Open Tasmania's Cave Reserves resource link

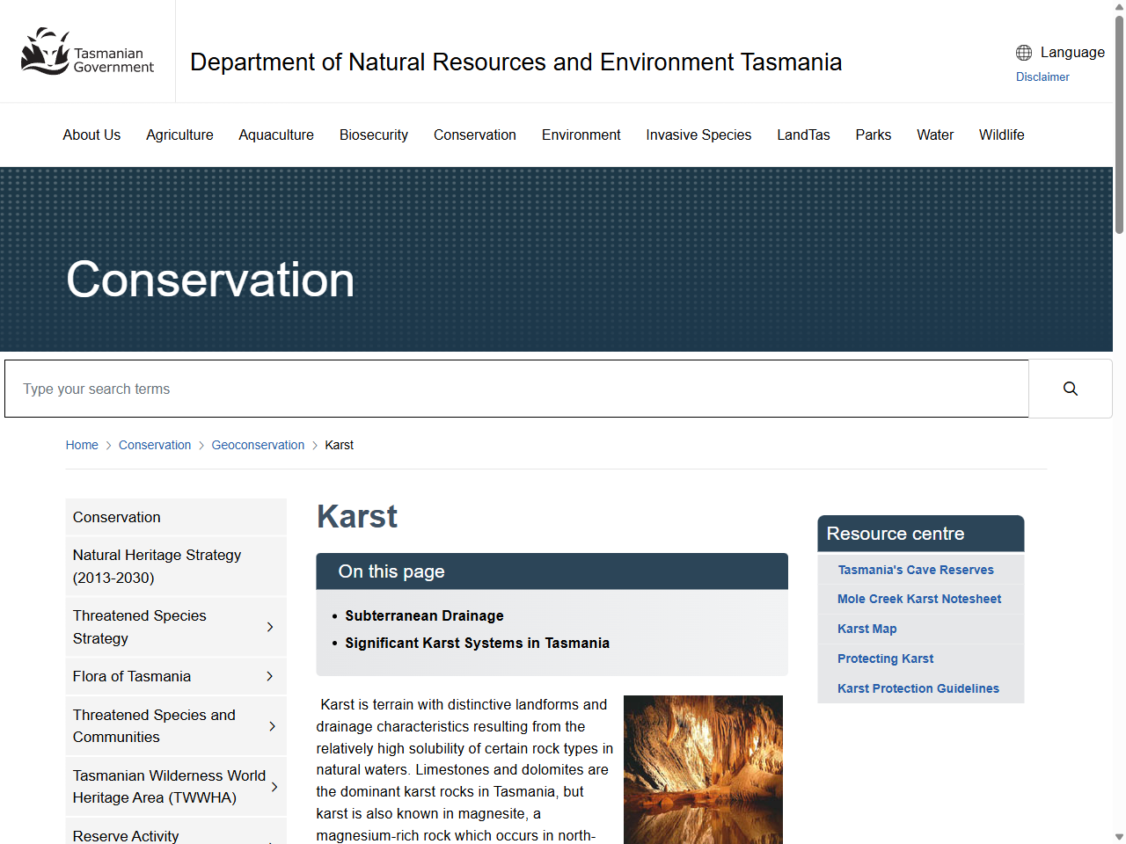tap(916, 570)
